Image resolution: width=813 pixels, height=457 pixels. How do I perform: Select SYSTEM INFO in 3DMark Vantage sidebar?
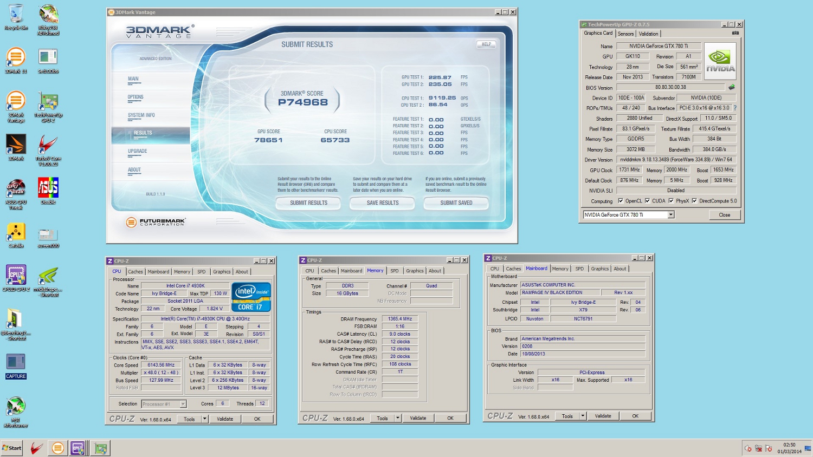(x=141, y=115)
